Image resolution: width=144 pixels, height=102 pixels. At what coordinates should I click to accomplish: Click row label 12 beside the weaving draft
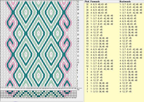[78, 56]
